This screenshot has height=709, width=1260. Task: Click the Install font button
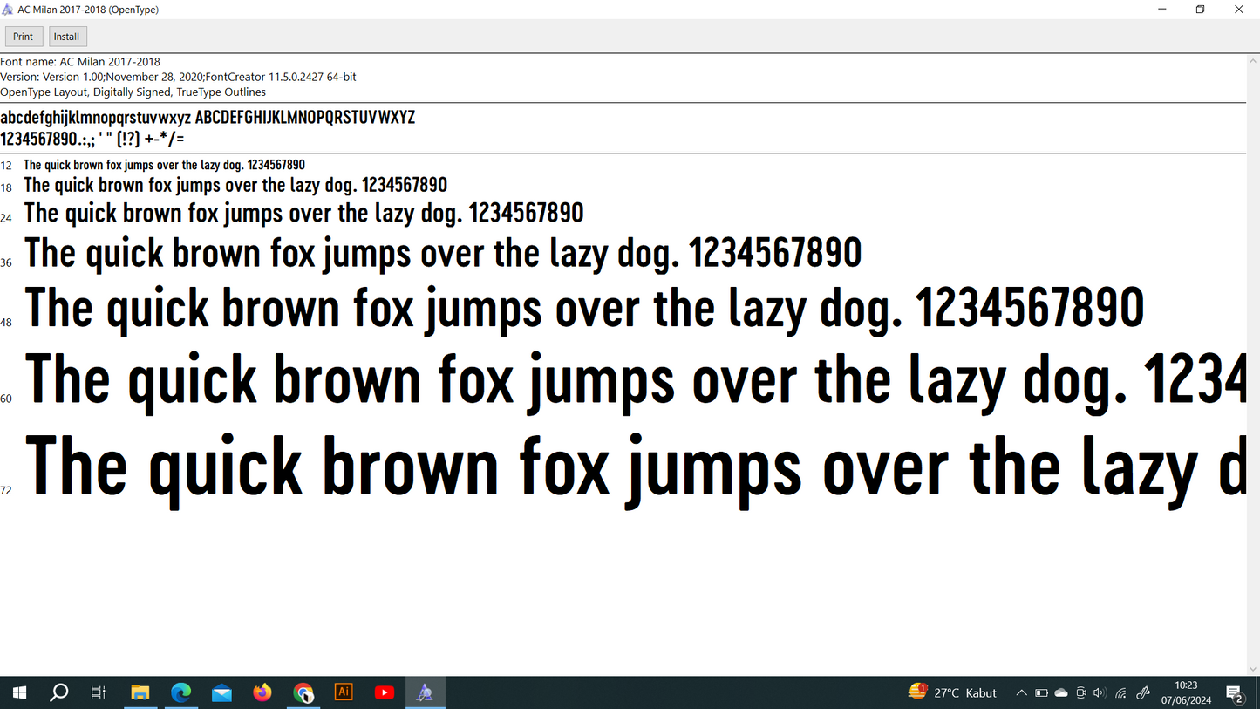tap(66, 37)
